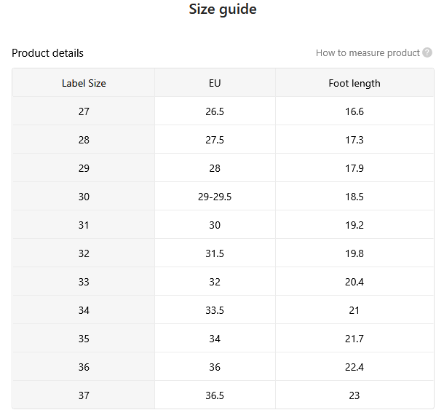Select label size 37 cell
Image resolution: width=444 pixels, height=418 pixels.
pyautogui.click(x=84, y=395)
